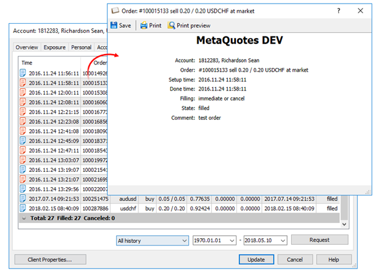Click the Print printer icon

[x=144, y=26]
